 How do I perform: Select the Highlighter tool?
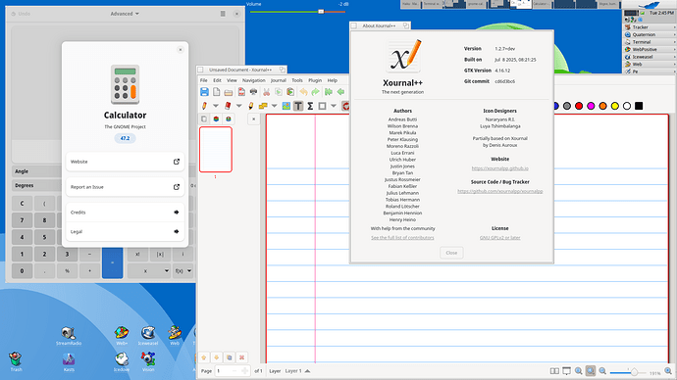point(251,106)
